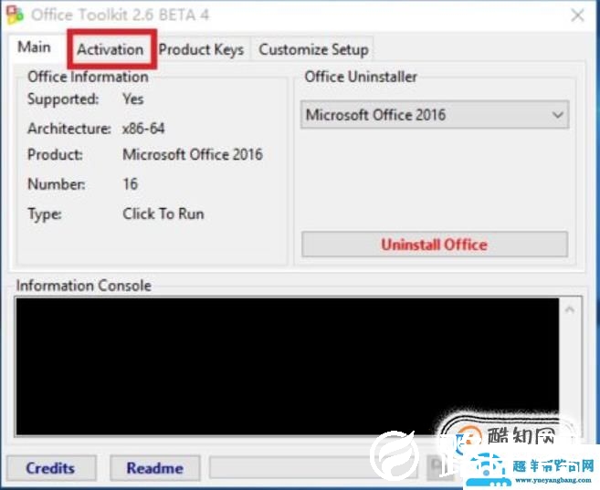This screenshot has height=490, width=600.
Task: Click the 'Product:' label
Action: tap(55, 155)
